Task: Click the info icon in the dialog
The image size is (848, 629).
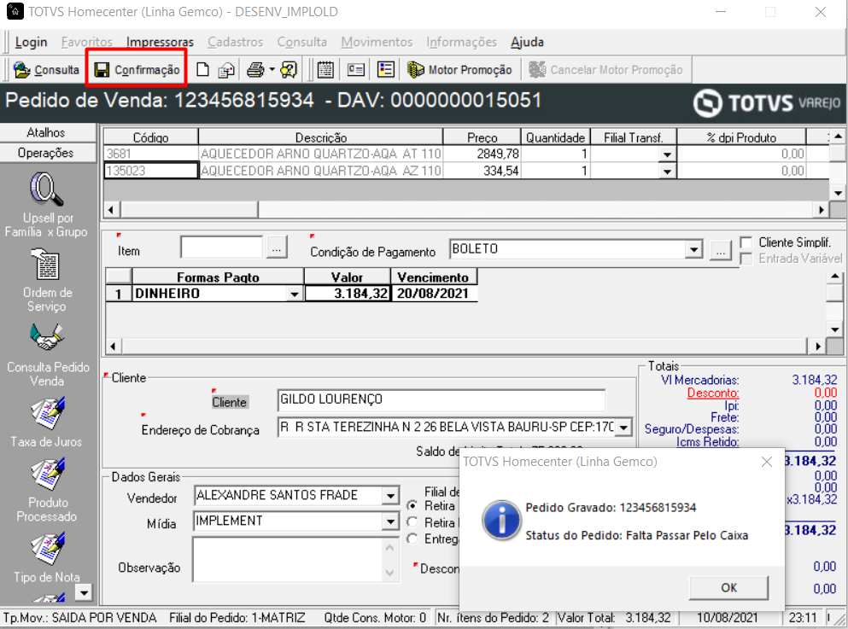Action: point(501,520)
